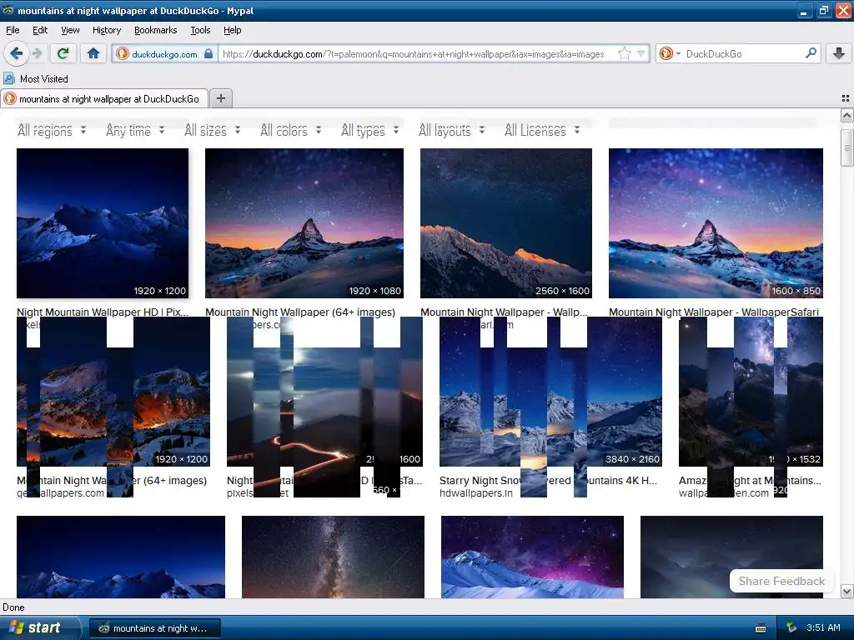Image resolution: width=854 pixels, height=640 pixels.
Task: Click the 3:51 AM taskbar clock
Action: [823, 627]
